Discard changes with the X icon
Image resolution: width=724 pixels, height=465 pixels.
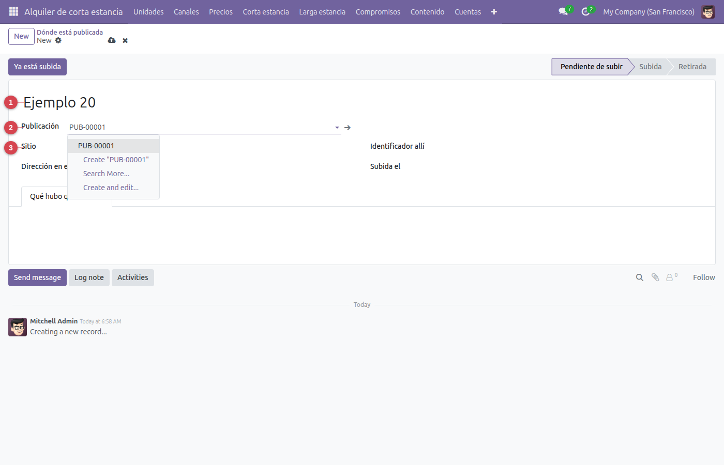point(125,40)
